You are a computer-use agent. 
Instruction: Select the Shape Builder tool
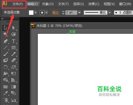[x=6, y=80]
